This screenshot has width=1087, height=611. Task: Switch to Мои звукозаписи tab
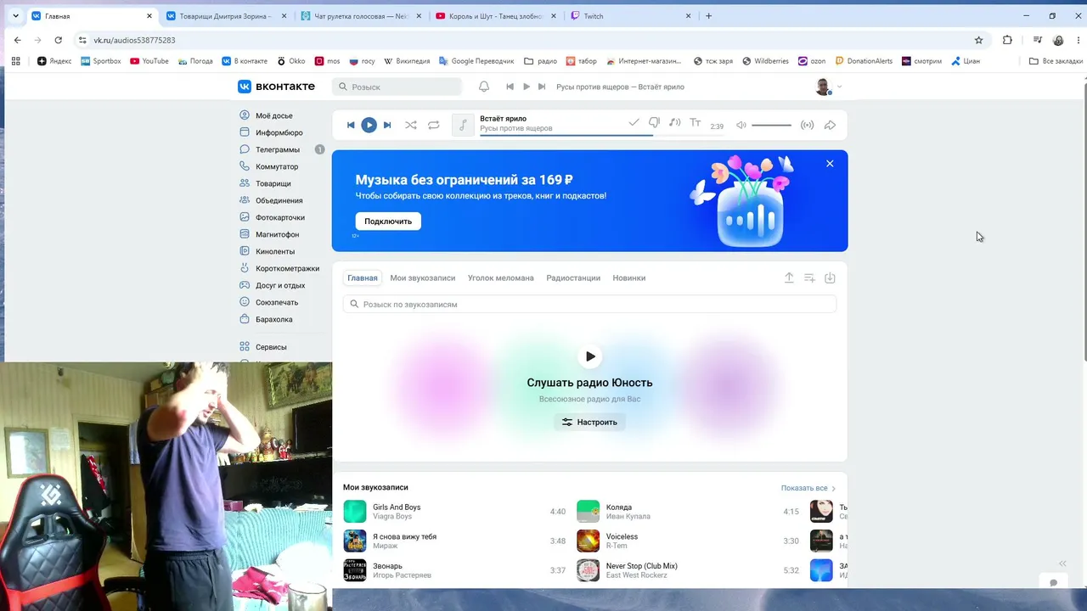[423, 278]
